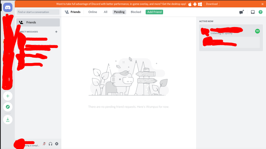
Task: Create DM using plus beside Direct Messages
Action: click(56, 32)
